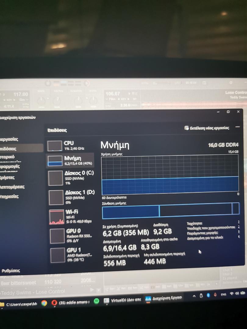Go to the Διεργασίες section in sidebar

9,139
